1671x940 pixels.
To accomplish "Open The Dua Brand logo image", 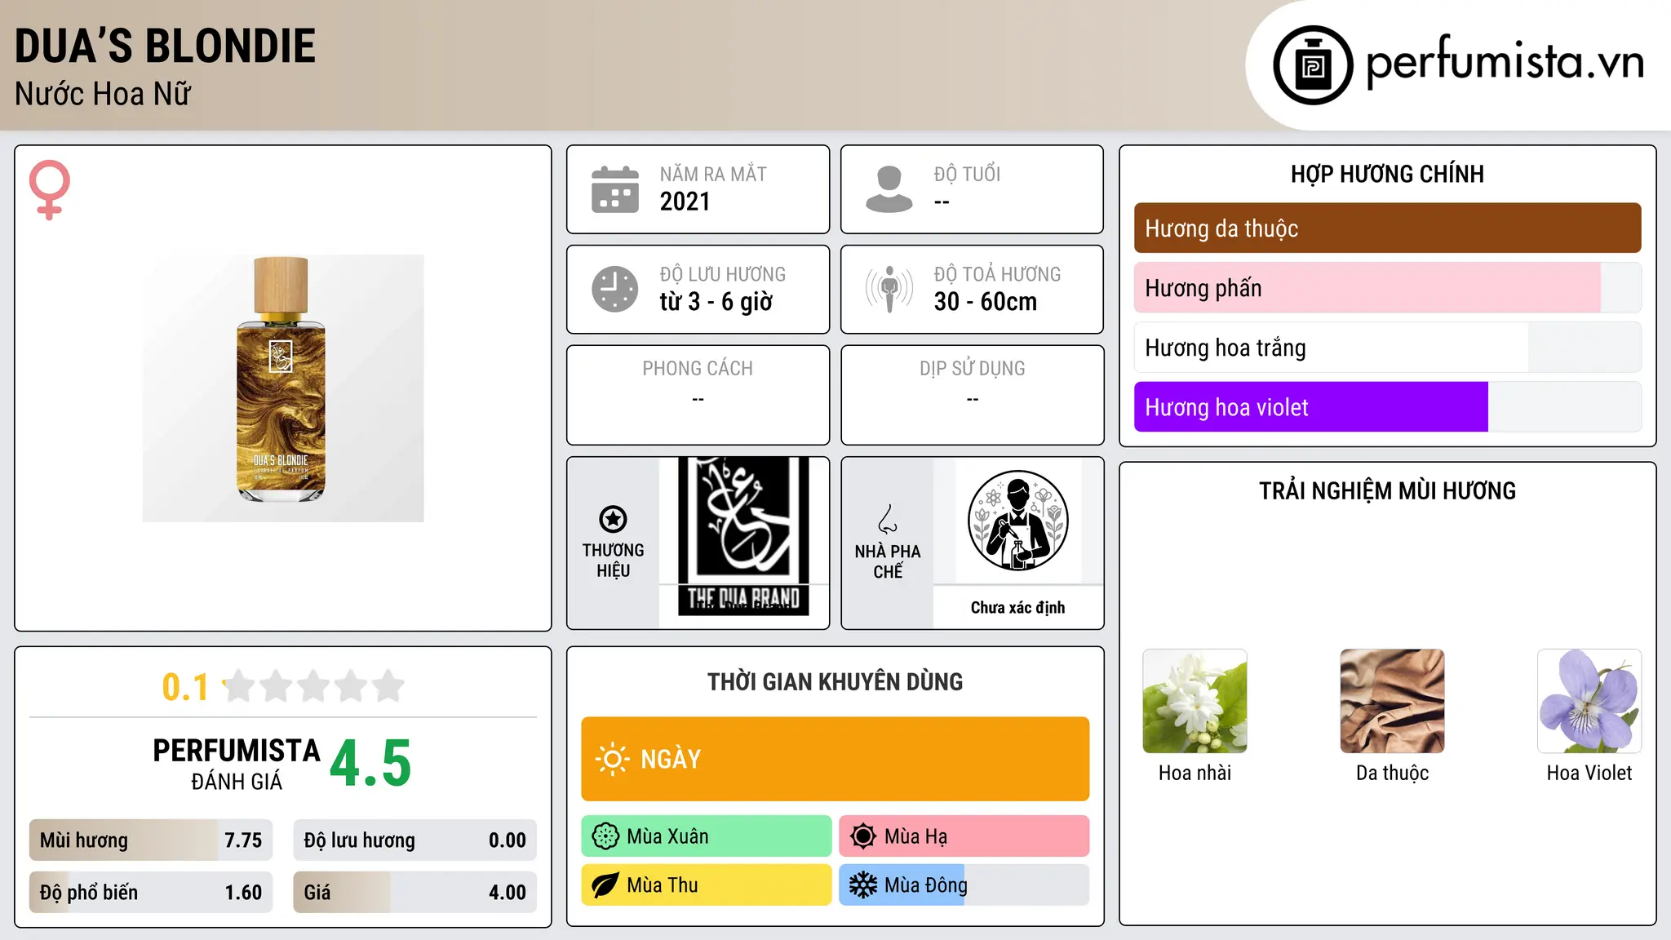I will point(743,536).
